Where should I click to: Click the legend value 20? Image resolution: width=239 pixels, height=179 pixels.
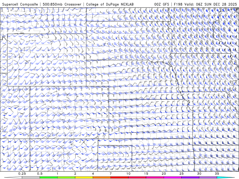point(164,174)
